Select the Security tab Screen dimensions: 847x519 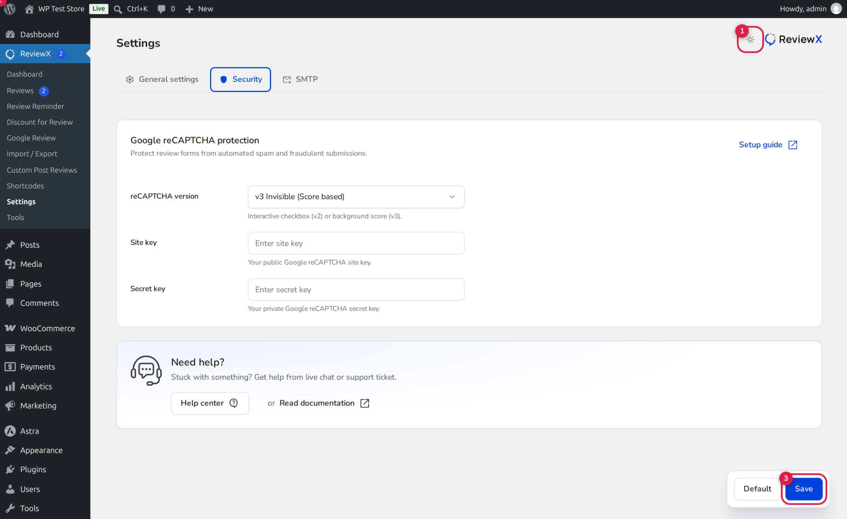tap(240, 79)
